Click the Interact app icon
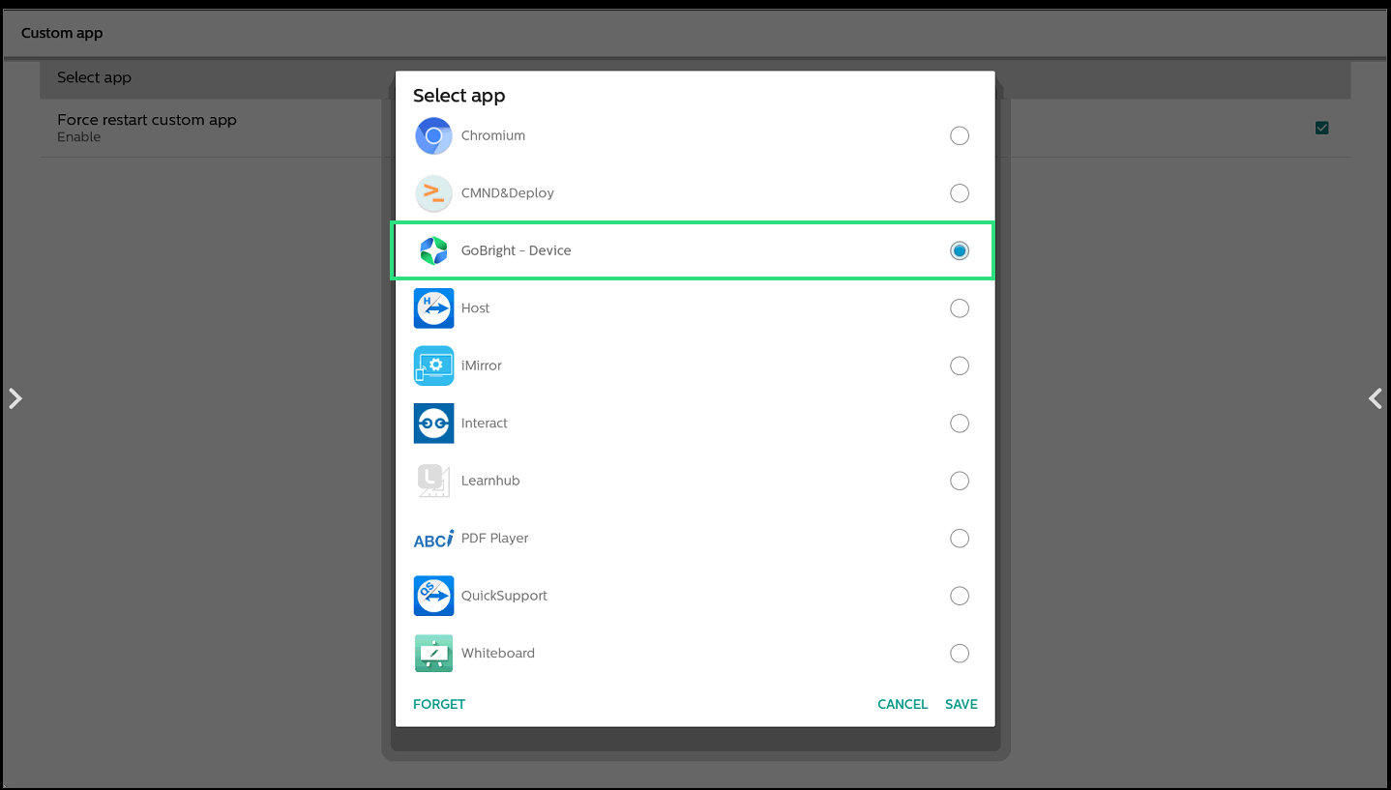The width and height of the screenshot is (1391, 790). [x=433, y=424]
